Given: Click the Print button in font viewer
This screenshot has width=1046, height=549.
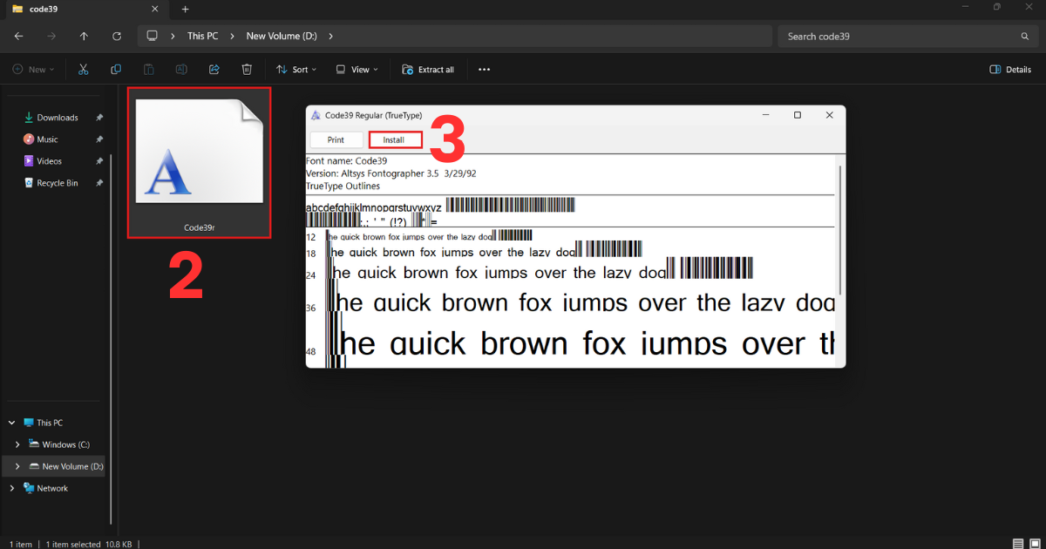Looking at the screenshot, I should pyautogui.click(x=336, y=139).
